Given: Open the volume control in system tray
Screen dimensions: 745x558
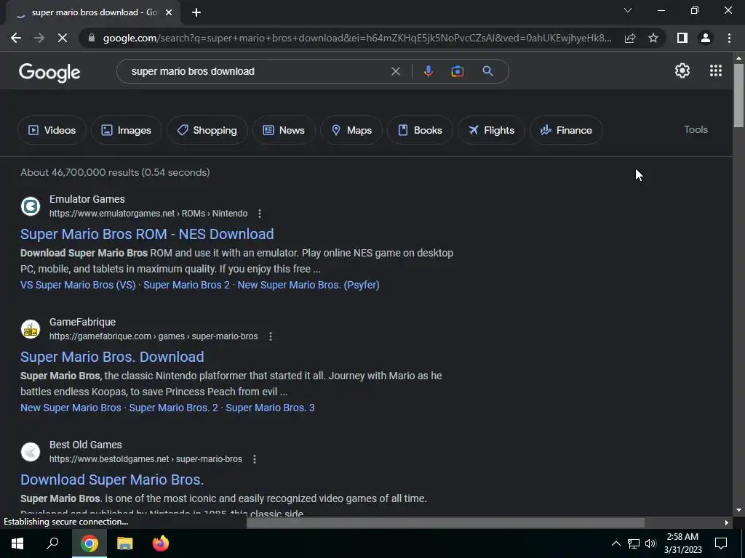Looking at the screenshot, I should 650,543.
